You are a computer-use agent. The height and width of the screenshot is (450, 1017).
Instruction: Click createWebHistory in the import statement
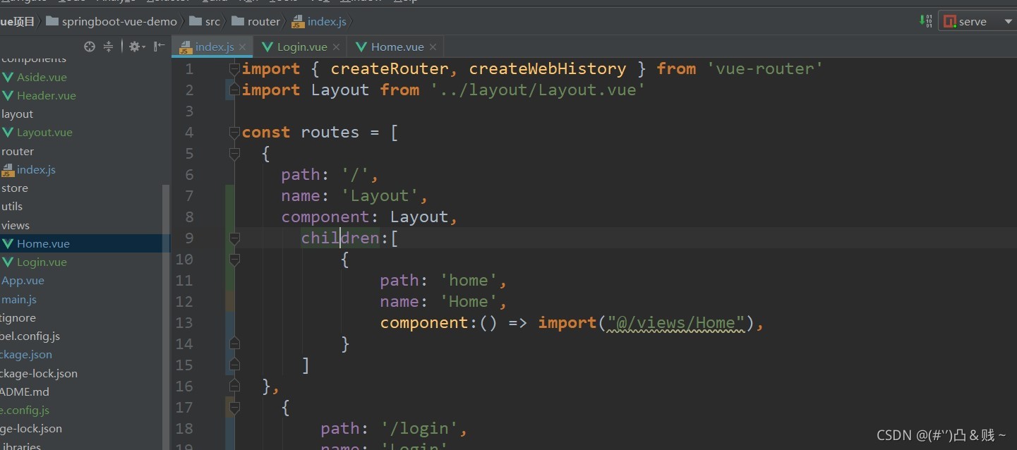click(548, 68)
